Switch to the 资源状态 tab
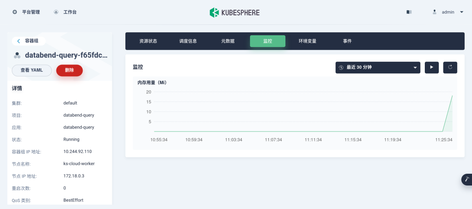472x209 pixels. [x=148, y=41]
